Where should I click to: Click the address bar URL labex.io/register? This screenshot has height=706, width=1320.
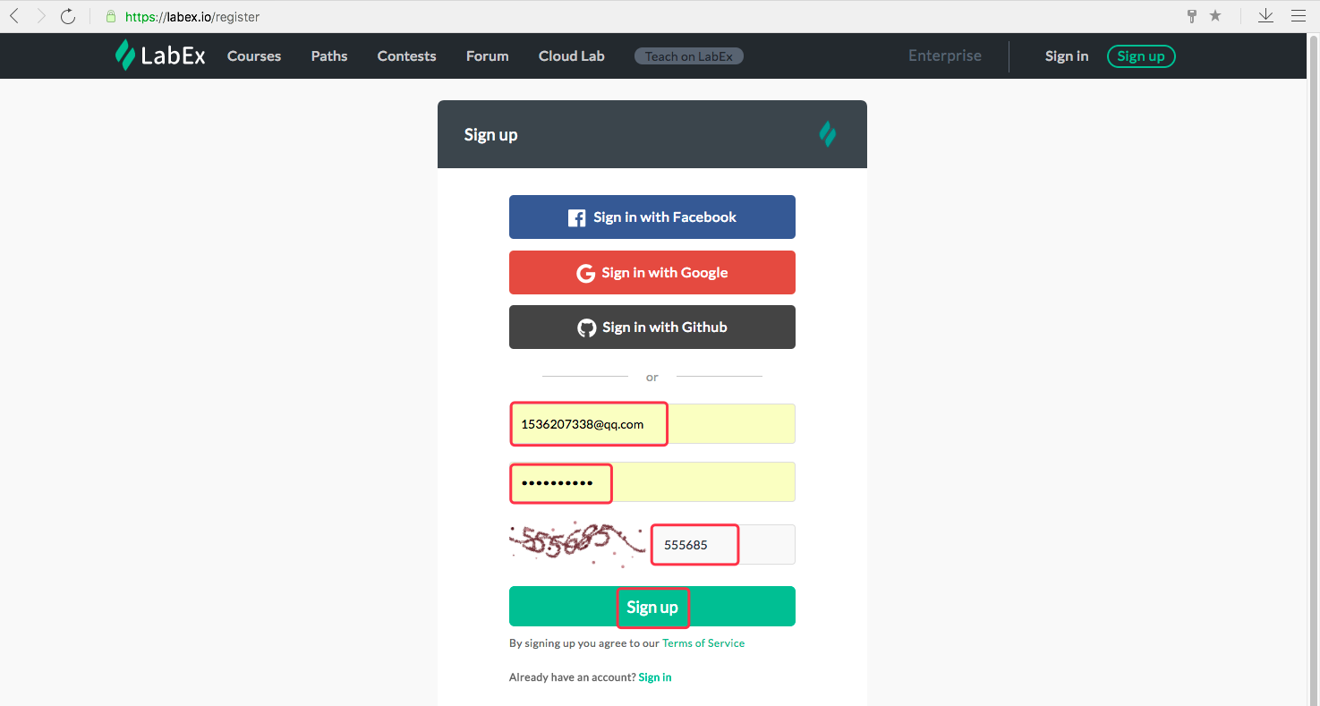[192, 17]
